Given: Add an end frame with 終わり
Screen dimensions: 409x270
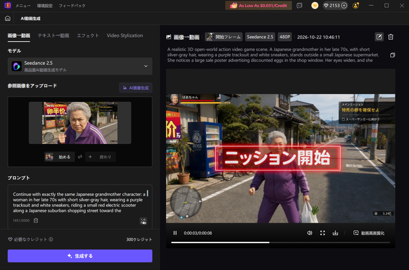Looking at the screenshot, I should click(100, 157).
